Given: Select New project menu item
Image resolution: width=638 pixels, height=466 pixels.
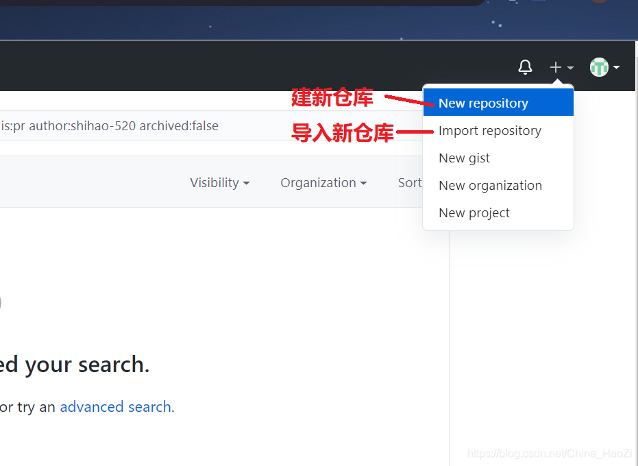Looking at the screenshot, I should tap(498, 213).
